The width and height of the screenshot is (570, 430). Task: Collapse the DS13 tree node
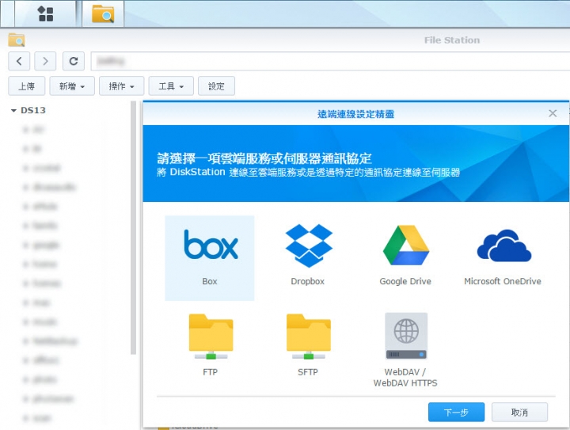pos(13,111)
